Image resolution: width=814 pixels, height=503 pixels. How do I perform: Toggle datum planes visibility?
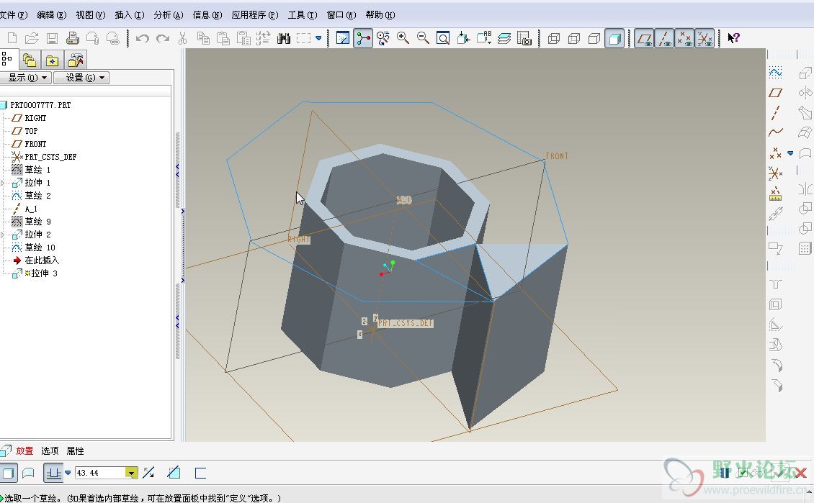pos(644,38)
